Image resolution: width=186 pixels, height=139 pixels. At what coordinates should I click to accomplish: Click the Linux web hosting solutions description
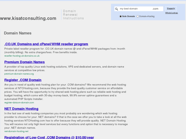click(x=64, y=69)
